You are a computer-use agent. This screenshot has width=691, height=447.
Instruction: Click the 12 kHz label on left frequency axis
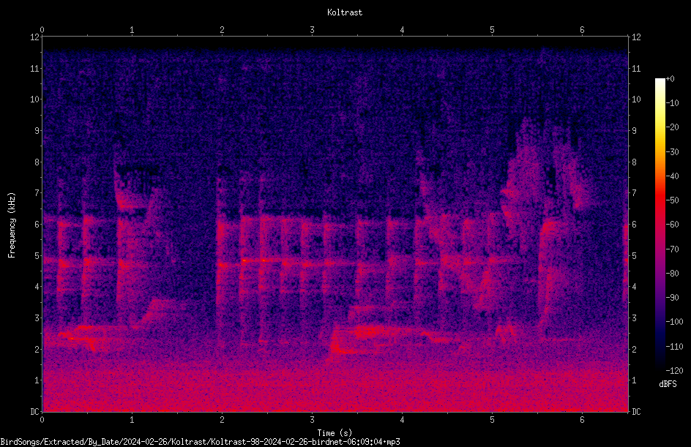tap(35, 37)
